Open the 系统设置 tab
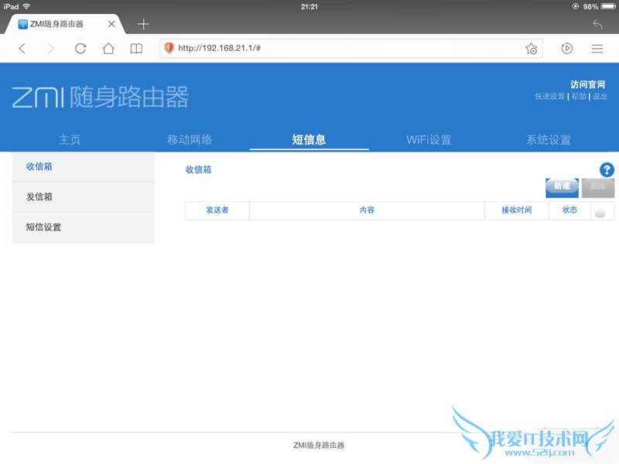The height and width of the screenshot is (464, 619). click(x=548, y=140)
